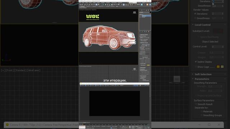Click the perspective viewport ViewCube box
Screen dimensions: 230x129
pos(134,13)
